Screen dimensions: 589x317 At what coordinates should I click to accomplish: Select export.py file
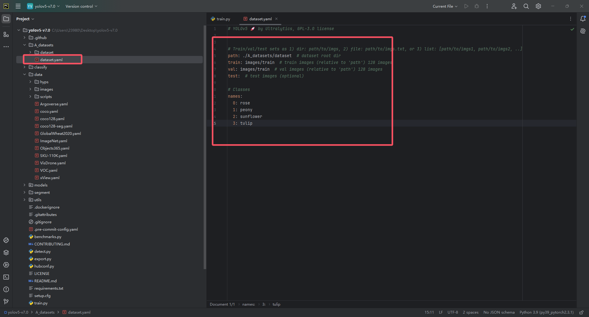pos(43,259)
